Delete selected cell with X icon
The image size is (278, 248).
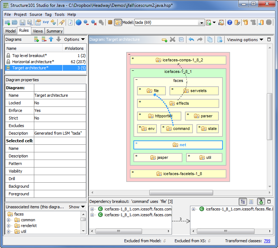click(x=172, y=39)
